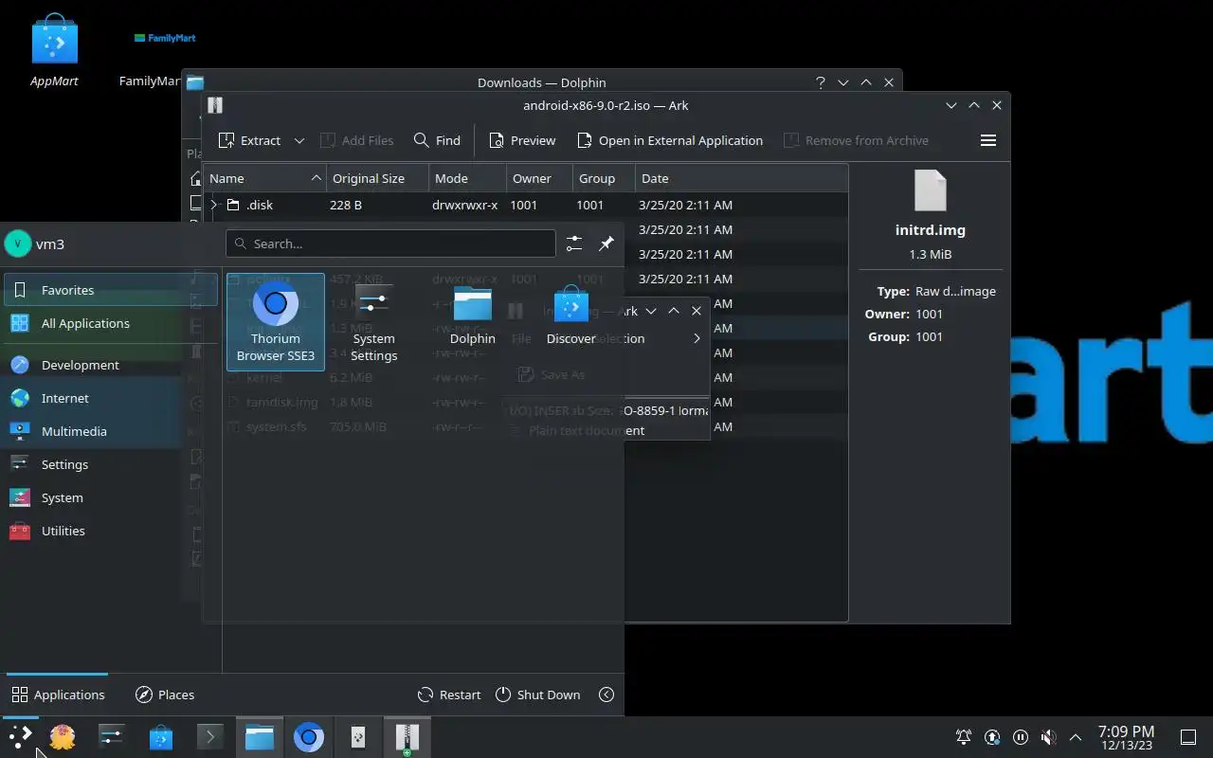The width and height of the screenshot is (1213, 758).
Task: Switch to Applications tab in launcher
Action: pyautogui.click(x=58, y=695)
